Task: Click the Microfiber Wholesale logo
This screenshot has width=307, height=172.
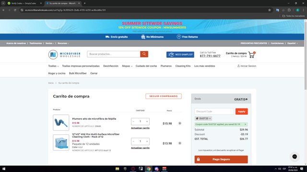Action: click(x=64, y=54)
